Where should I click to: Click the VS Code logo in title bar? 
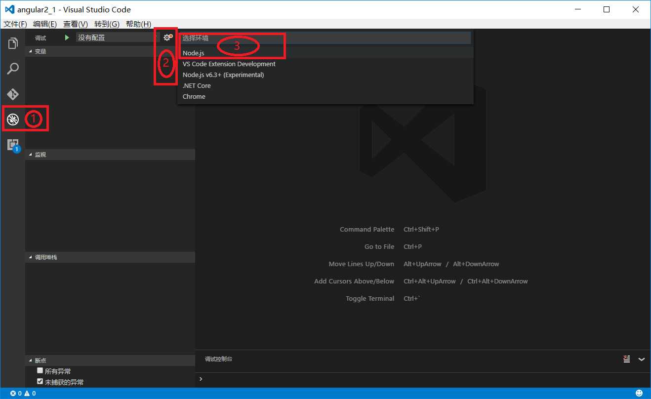point(9,9)
